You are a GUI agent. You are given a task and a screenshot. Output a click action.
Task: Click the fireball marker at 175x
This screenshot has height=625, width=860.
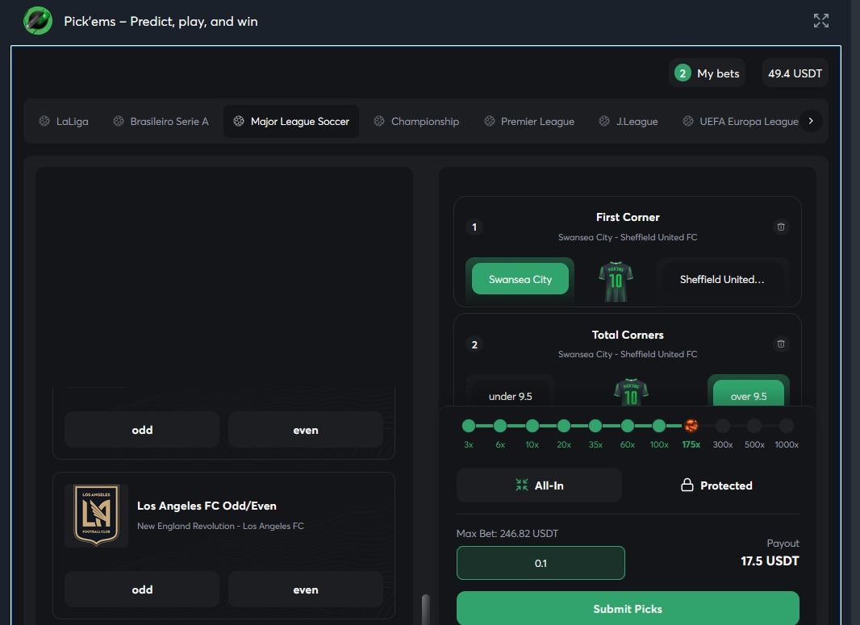click(x=691, y=426)
